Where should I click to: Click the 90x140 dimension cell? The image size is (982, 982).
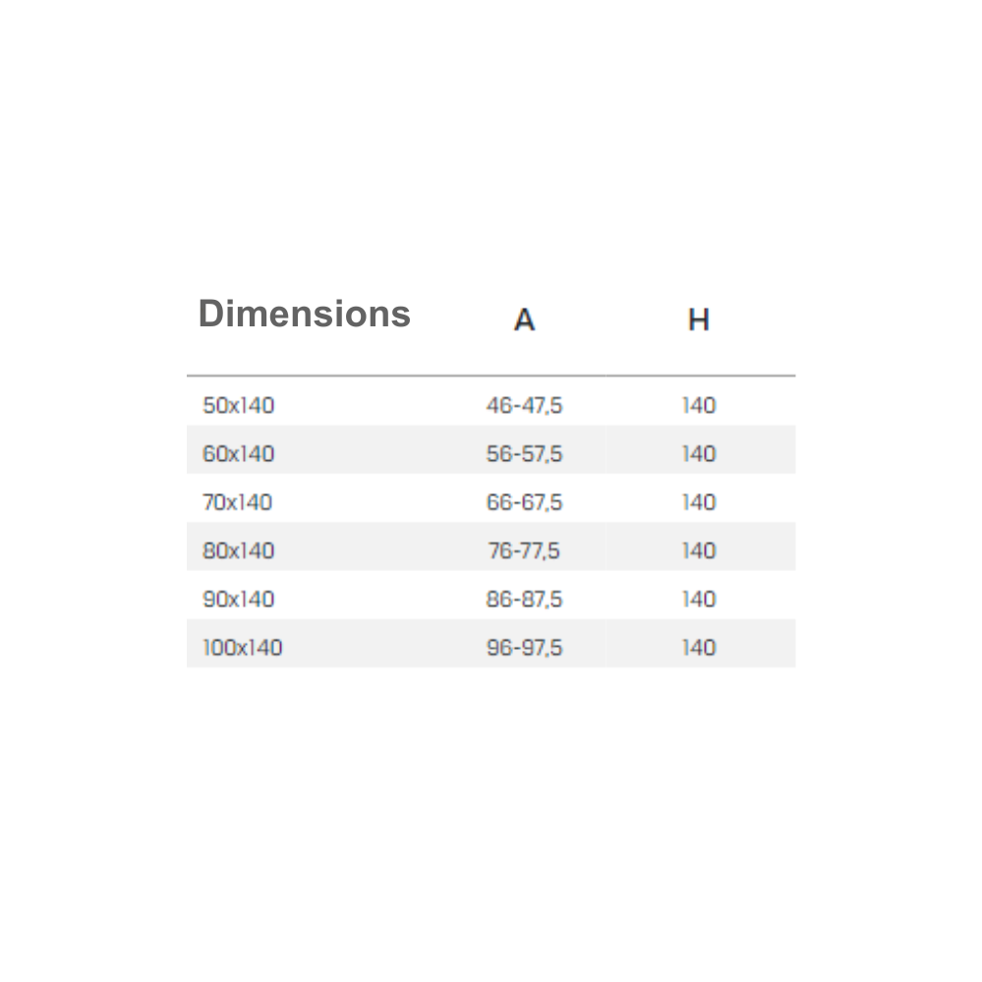tap(239, 600)
